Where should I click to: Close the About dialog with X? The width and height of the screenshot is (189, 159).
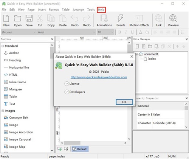[132, 57]
